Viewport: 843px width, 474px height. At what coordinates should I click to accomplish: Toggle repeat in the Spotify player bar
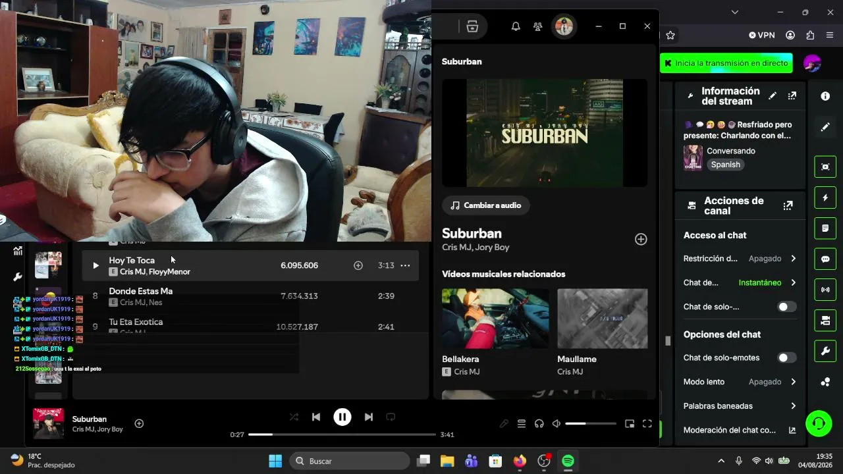(x=391, y=417)
